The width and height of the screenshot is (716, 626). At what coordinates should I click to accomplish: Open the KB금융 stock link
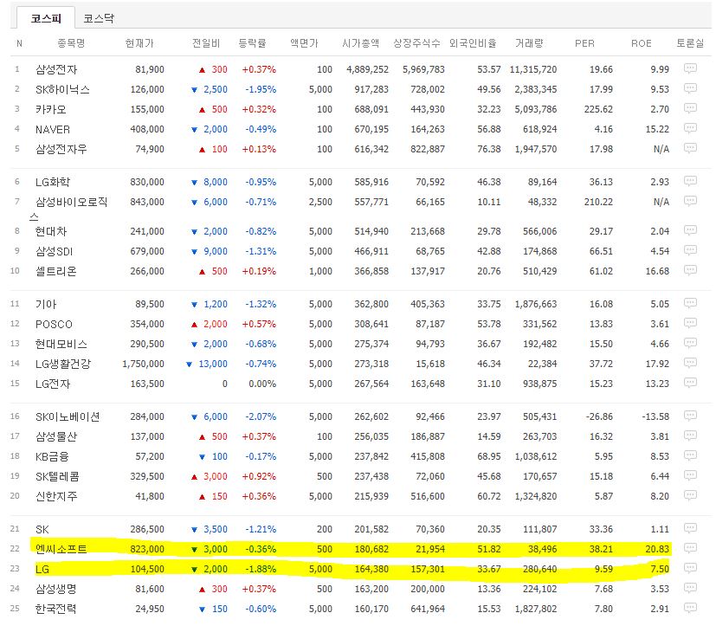[x=52, y=456]
